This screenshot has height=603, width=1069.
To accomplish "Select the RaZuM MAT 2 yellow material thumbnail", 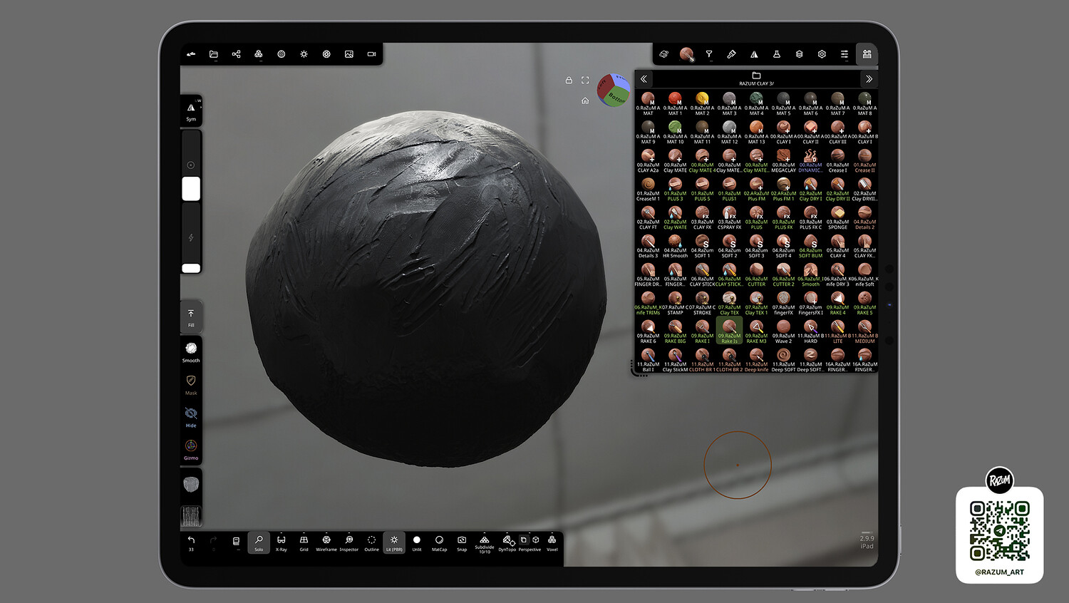I will (702, 103).
